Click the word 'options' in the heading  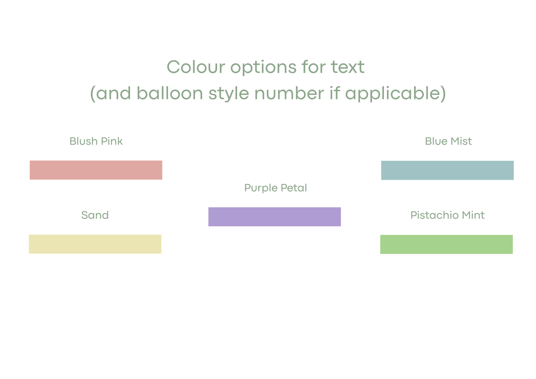tap(263, 68)
